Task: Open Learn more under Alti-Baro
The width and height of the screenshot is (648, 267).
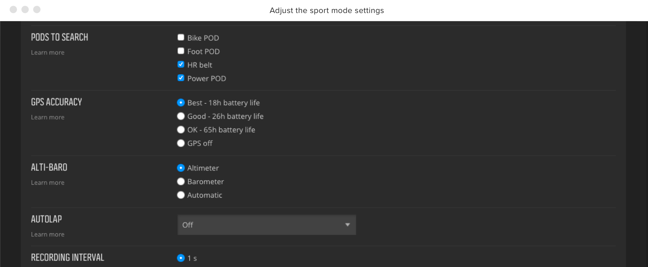Action: tap(48, 183)
